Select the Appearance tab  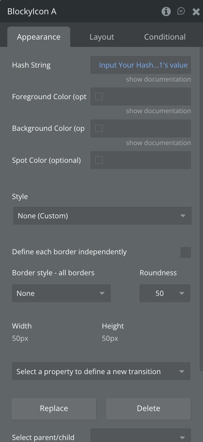(39, 37)
